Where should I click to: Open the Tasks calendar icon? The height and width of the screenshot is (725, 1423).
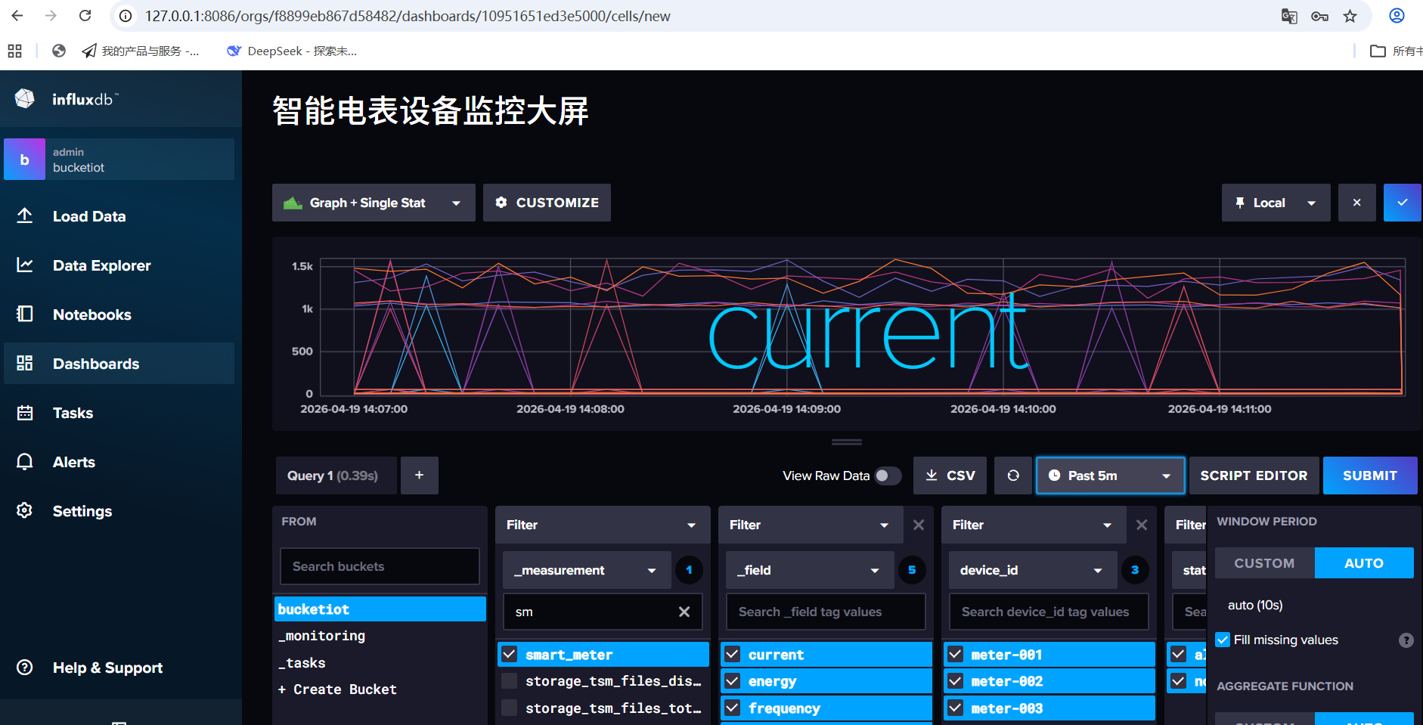(25, 412)
